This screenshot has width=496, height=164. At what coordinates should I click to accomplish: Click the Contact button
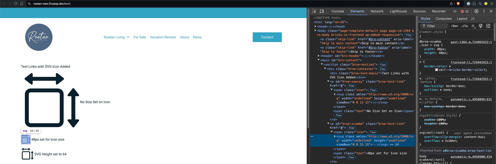point(267,37)
